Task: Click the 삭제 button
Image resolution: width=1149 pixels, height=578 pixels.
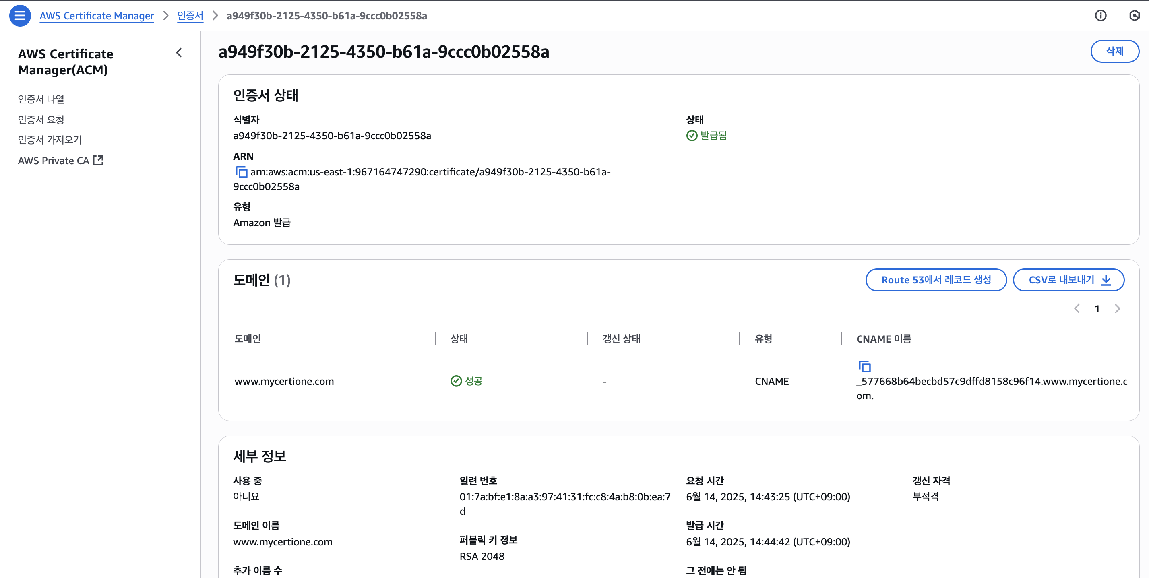Action: (x=1114, y=51)
